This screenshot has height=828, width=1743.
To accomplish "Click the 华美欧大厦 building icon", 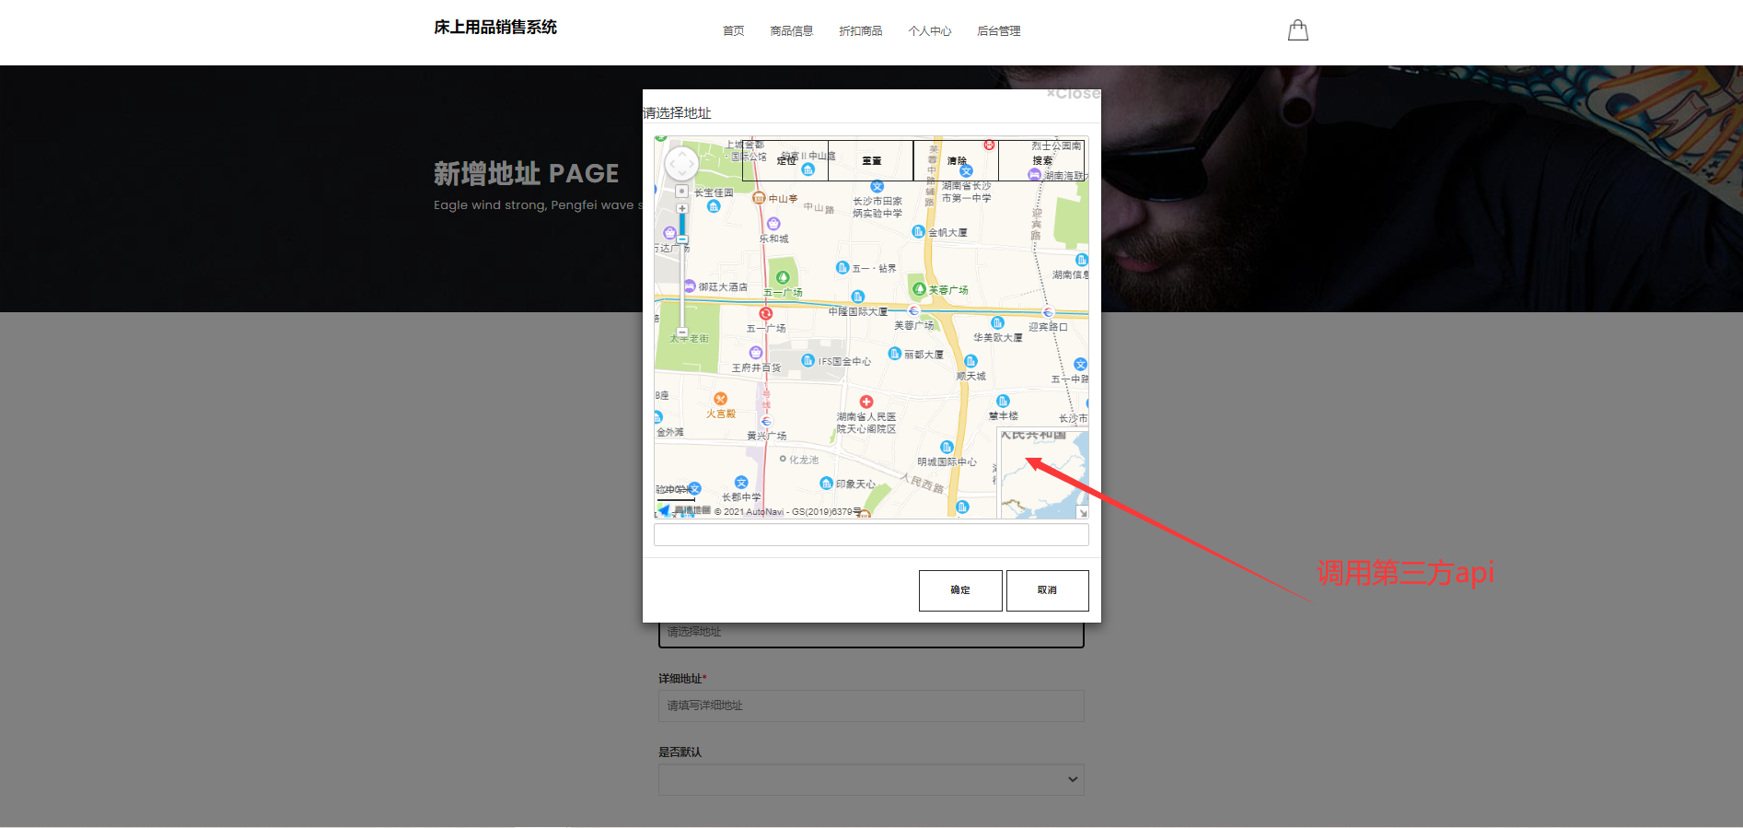I will pos(997,323).
